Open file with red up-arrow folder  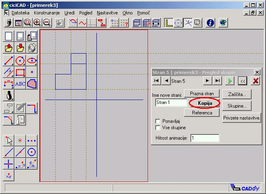pos(8,48)
